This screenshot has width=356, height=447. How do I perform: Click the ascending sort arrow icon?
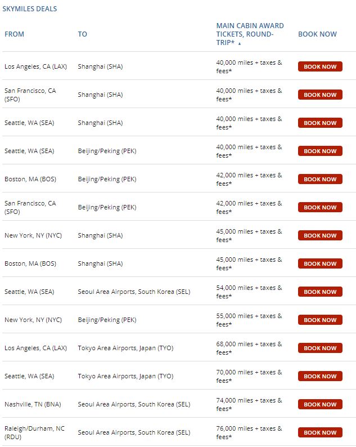pos(240,43)
